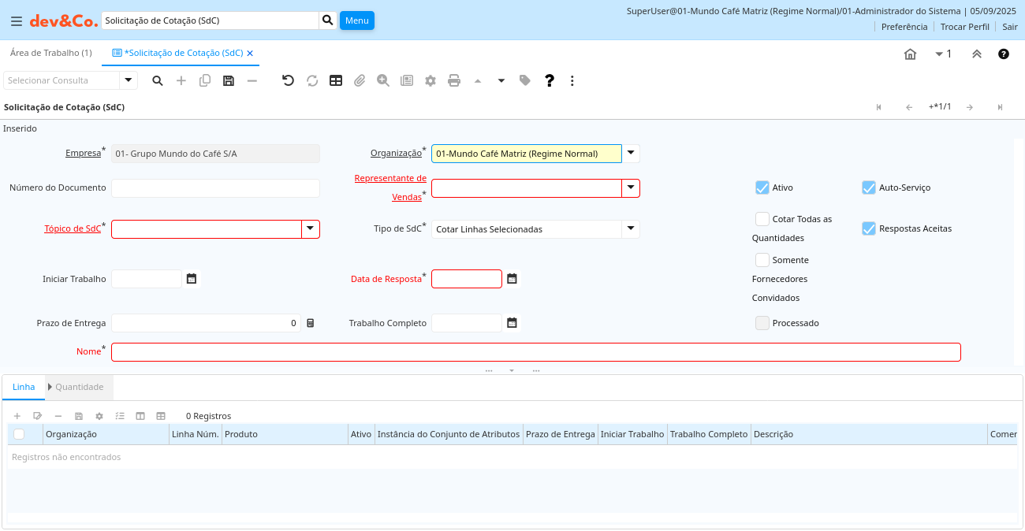Disable the Respostas Aceitas checkbox
1025x531 pixels.
tap(869, 228)
